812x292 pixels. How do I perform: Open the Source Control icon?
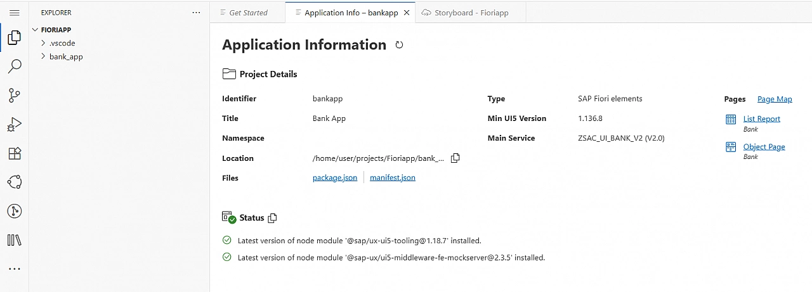15,96
